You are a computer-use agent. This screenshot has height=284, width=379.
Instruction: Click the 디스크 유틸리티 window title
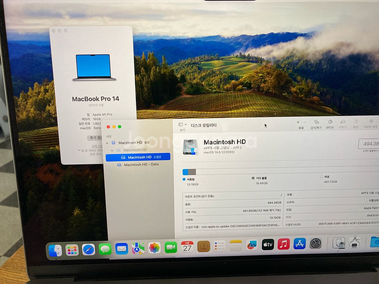[204, 125]
